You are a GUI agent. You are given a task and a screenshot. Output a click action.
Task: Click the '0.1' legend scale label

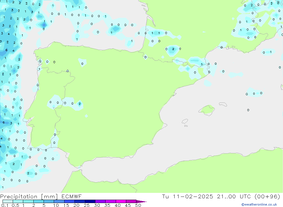(5, 205)
